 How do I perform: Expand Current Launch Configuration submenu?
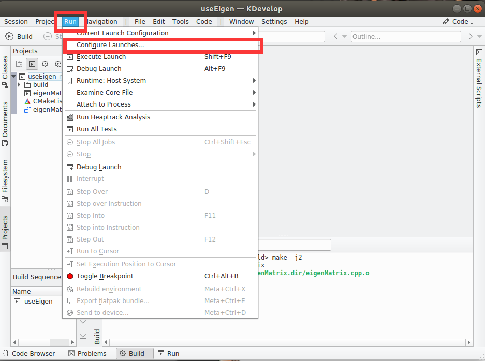[x=160, y=33]
